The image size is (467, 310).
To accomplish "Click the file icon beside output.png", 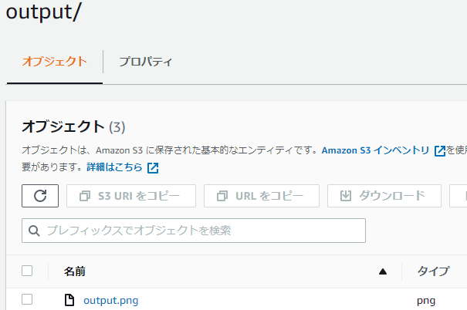I will [x=69, y=301].
